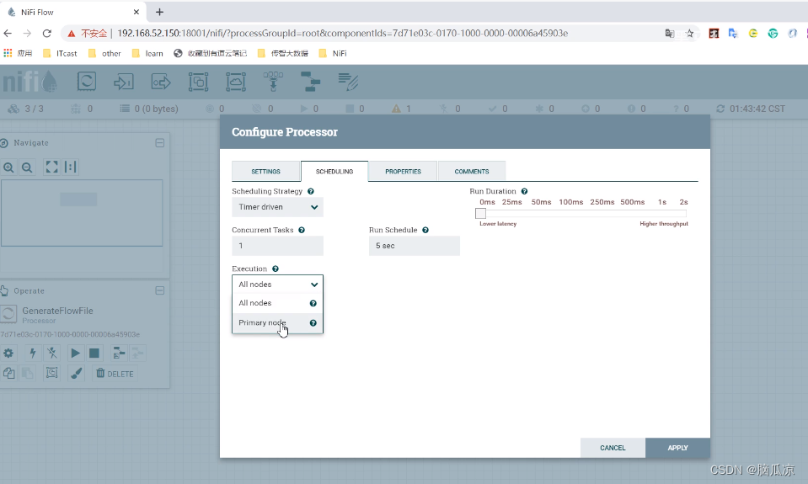808x484 pixels.
Task: Click the Zoom Out icon in Navigate
Action: click(27, 167)
